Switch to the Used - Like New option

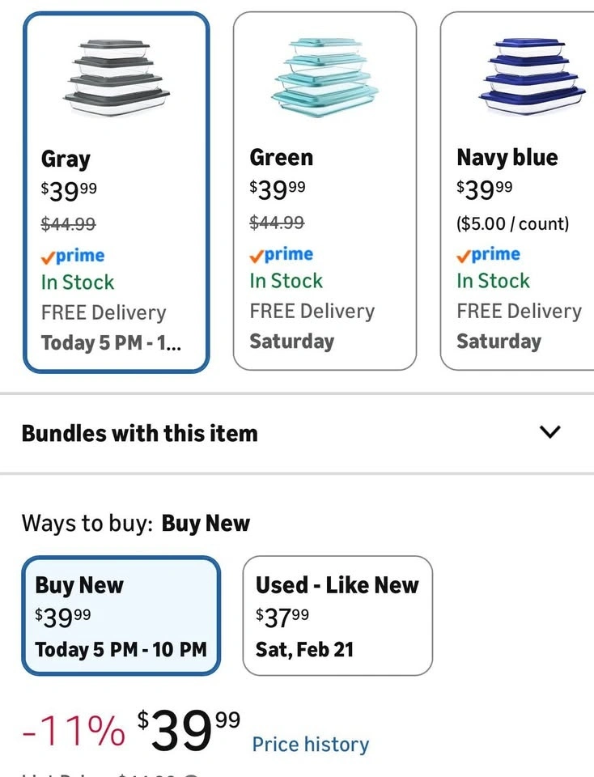(x=337, y=616)
